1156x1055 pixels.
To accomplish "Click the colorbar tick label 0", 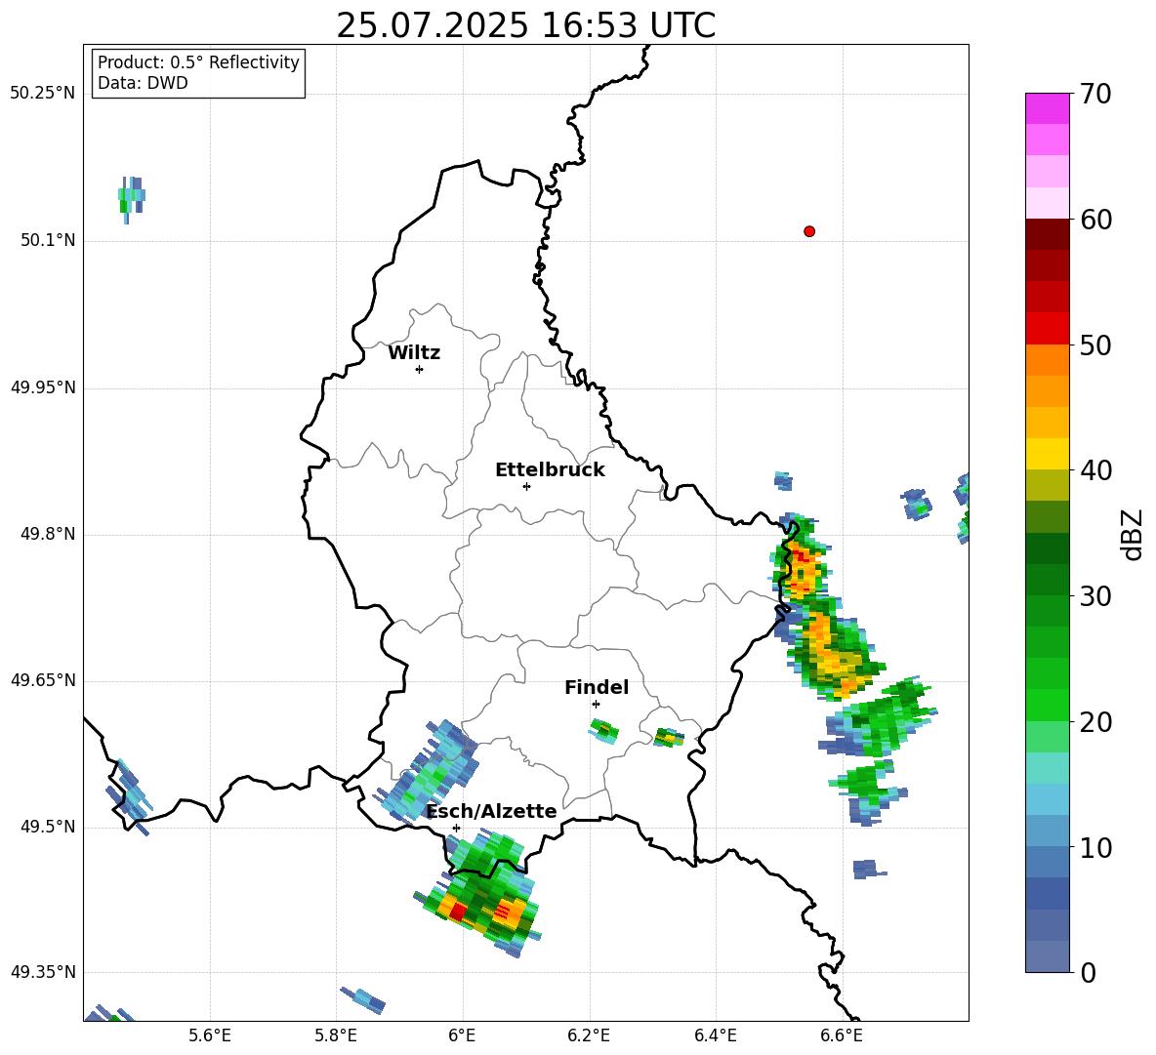I will pyautogui.click(x=1089, y=972).
